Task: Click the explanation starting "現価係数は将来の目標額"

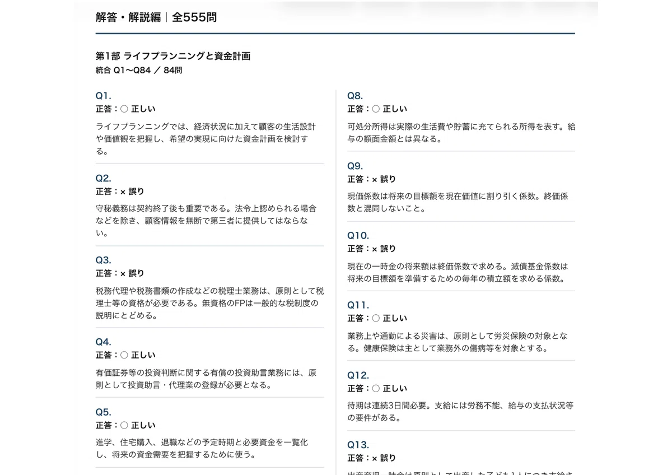Action: point(458,202)
